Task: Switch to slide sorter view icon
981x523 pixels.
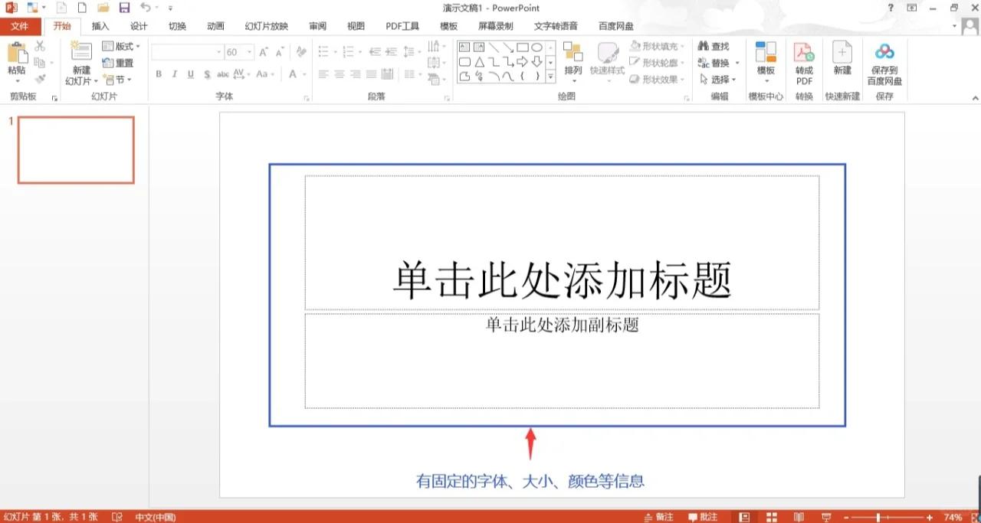Action: click(x=771, y=517)
